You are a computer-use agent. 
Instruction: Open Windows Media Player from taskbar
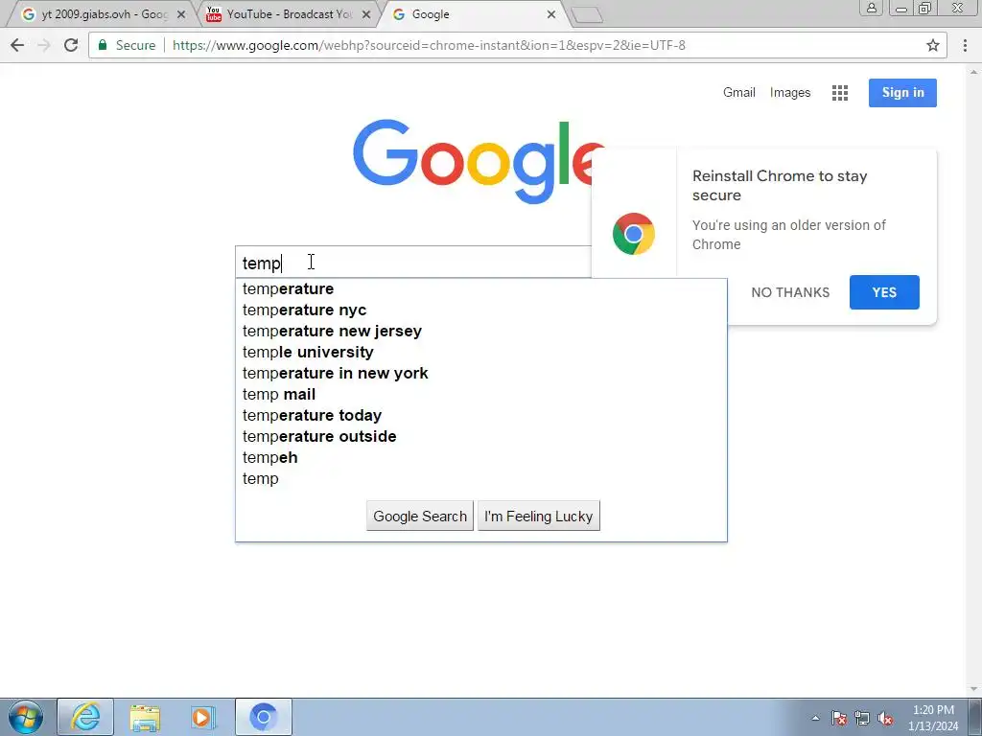click(203, 717)
